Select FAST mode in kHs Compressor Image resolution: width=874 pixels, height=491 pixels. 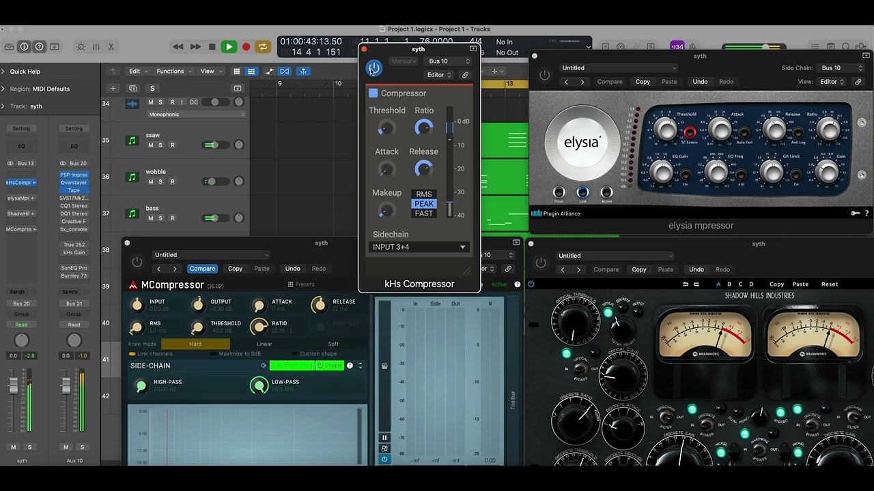pos(424,213)
